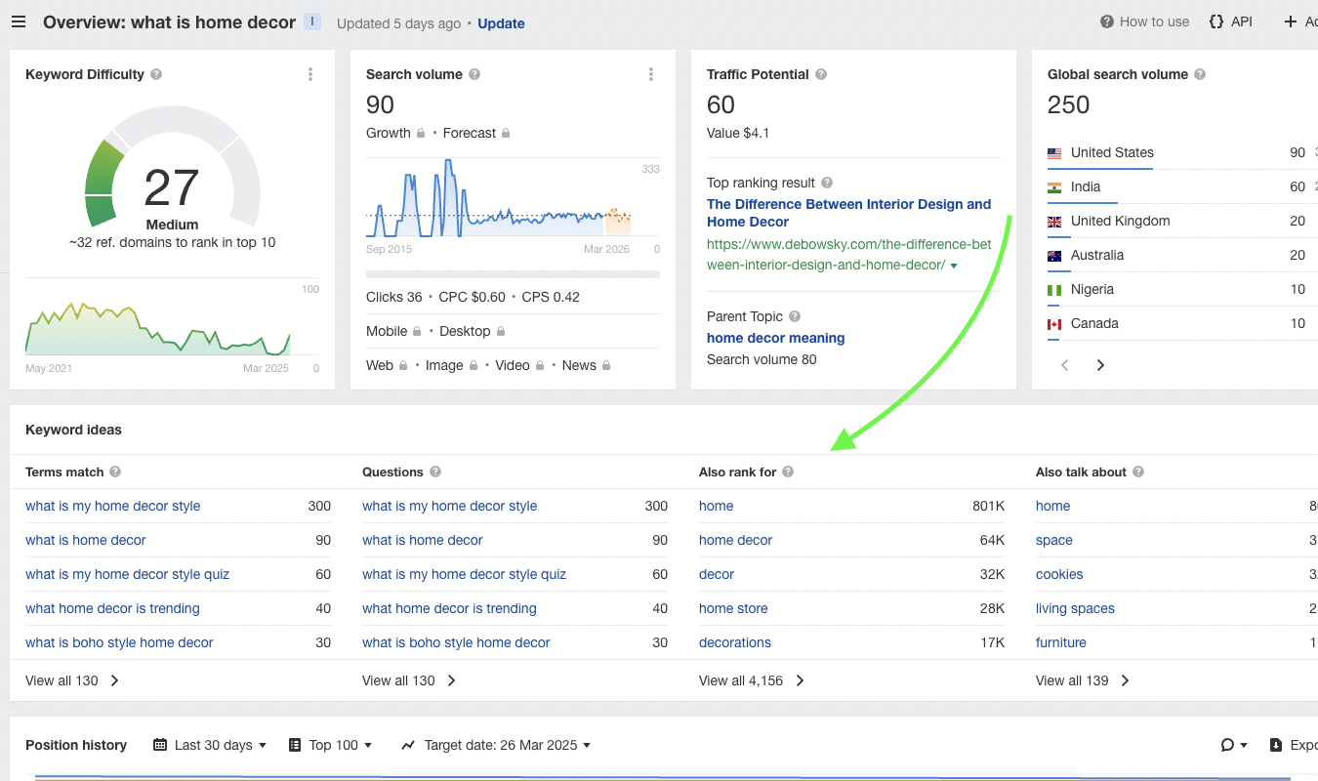Screen dimensions: 1318x781
Task: Open living spaces keyword link
Action: pyautogui.click(x=1075, y=608)
